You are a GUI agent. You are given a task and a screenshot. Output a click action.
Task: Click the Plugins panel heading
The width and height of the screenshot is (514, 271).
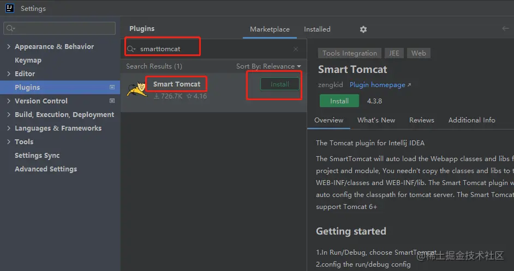tap(142, 29)
